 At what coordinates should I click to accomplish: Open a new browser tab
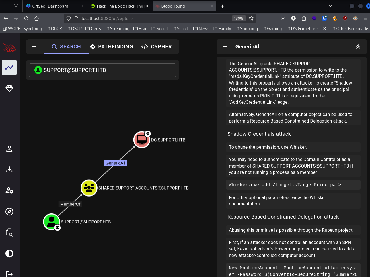(x=222, y=6)
